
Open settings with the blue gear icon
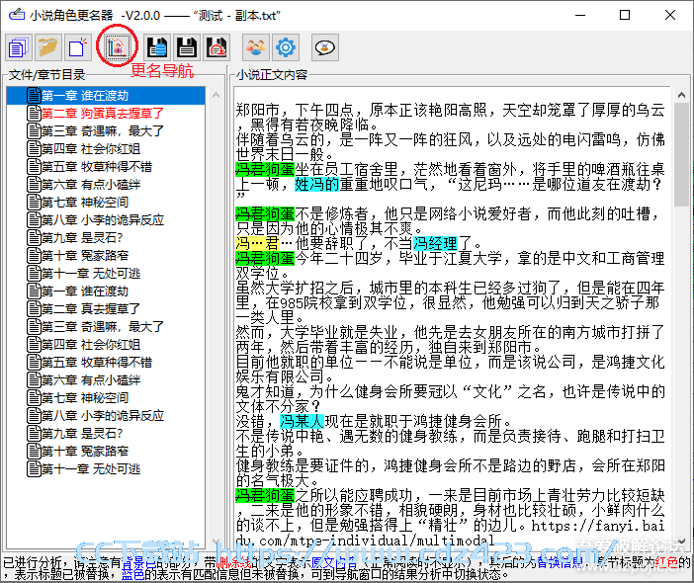click(x=286, y=47)
